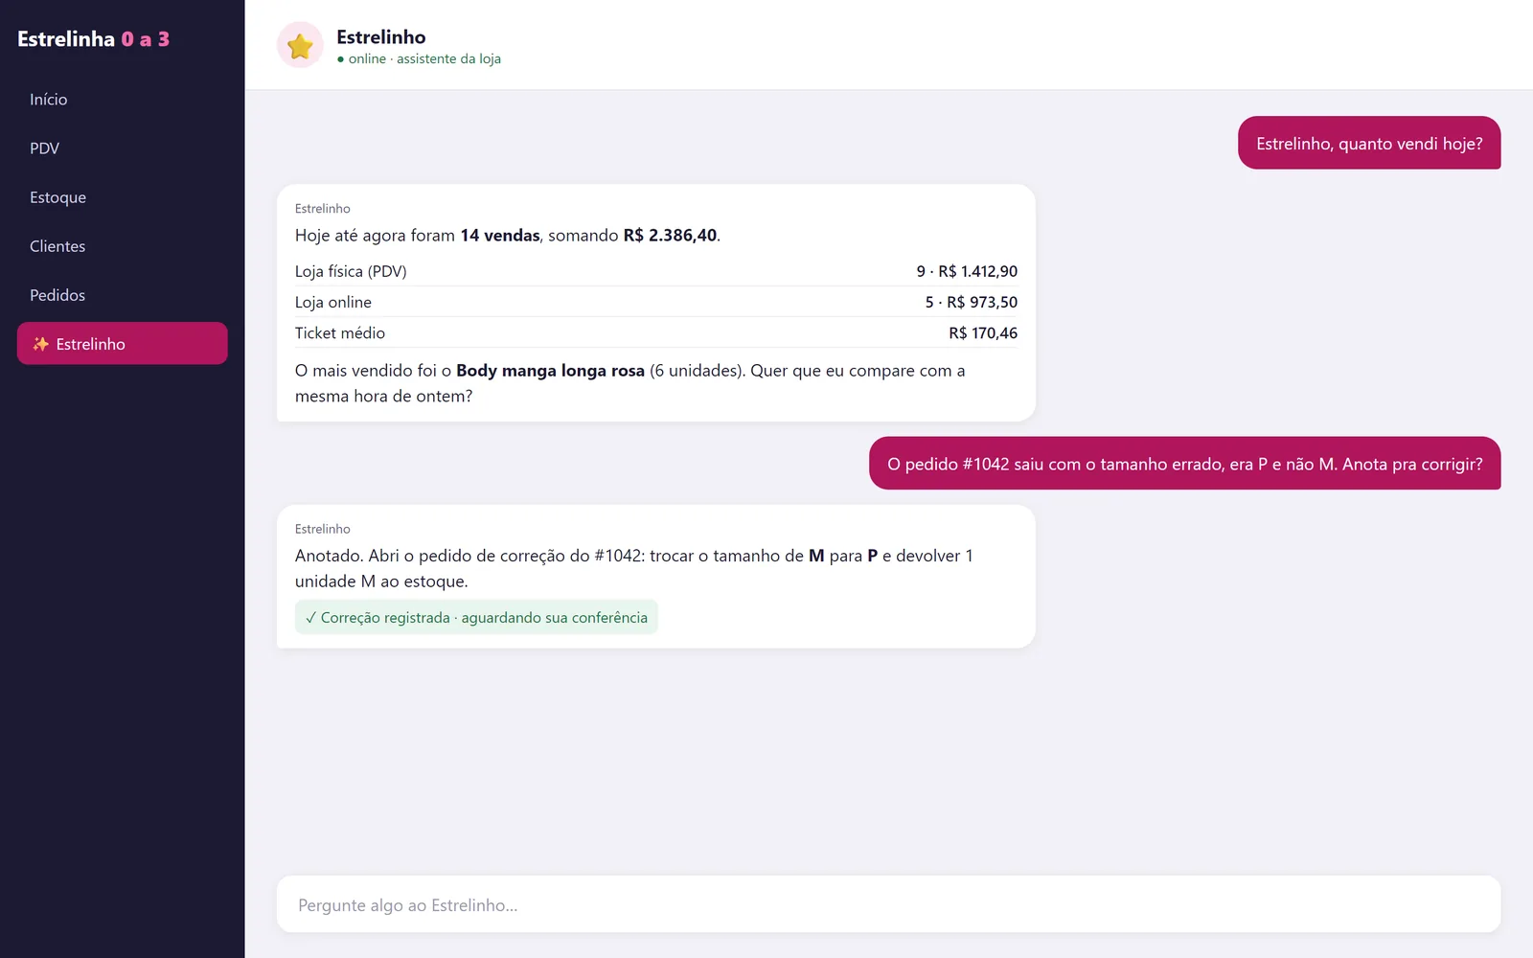Click the bold total 'R$ 2.386,40'
The height and width of the screenshot is (958, 1533).
coord(670,236)
